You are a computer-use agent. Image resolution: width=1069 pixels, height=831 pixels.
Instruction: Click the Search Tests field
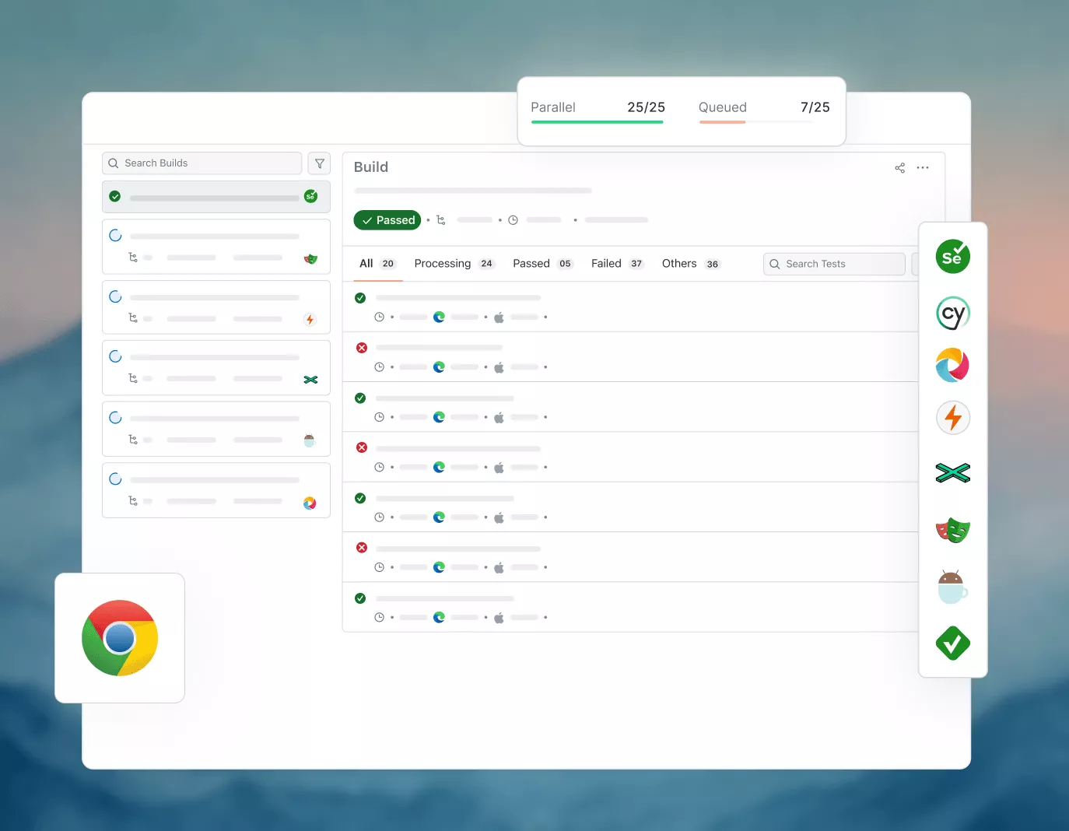click(x=834, y=264)
